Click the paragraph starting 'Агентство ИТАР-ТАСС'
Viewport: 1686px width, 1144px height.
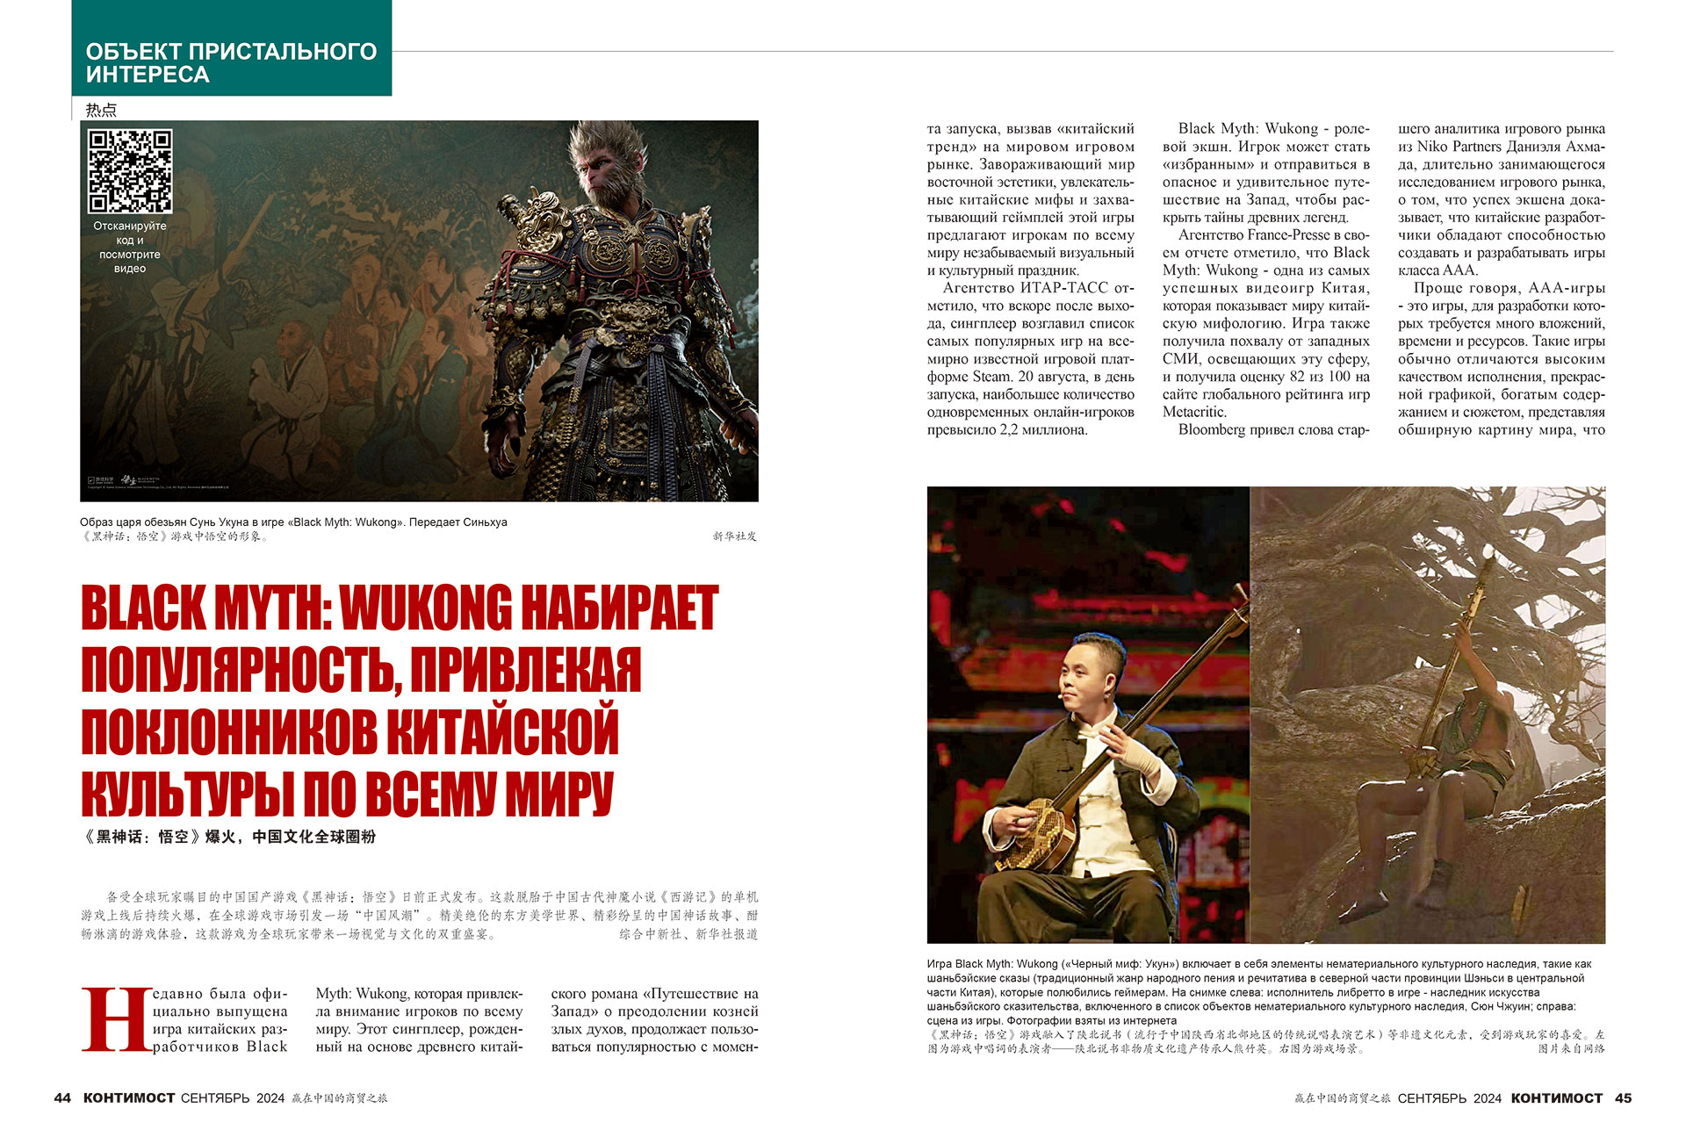coord(1031,359)
